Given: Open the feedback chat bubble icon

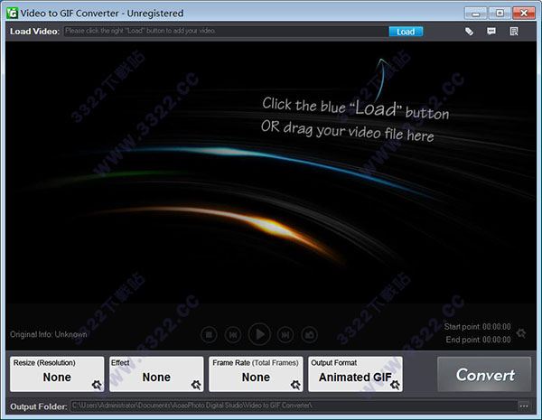Looking at the screenshot, I should (491, 32).
